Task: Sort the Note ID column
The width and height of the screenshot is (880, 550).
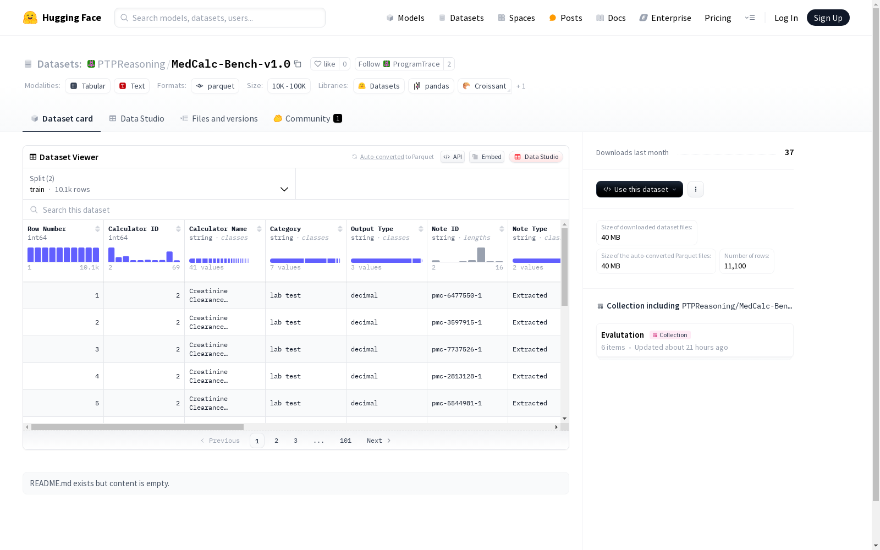Action: coord(502,229)
